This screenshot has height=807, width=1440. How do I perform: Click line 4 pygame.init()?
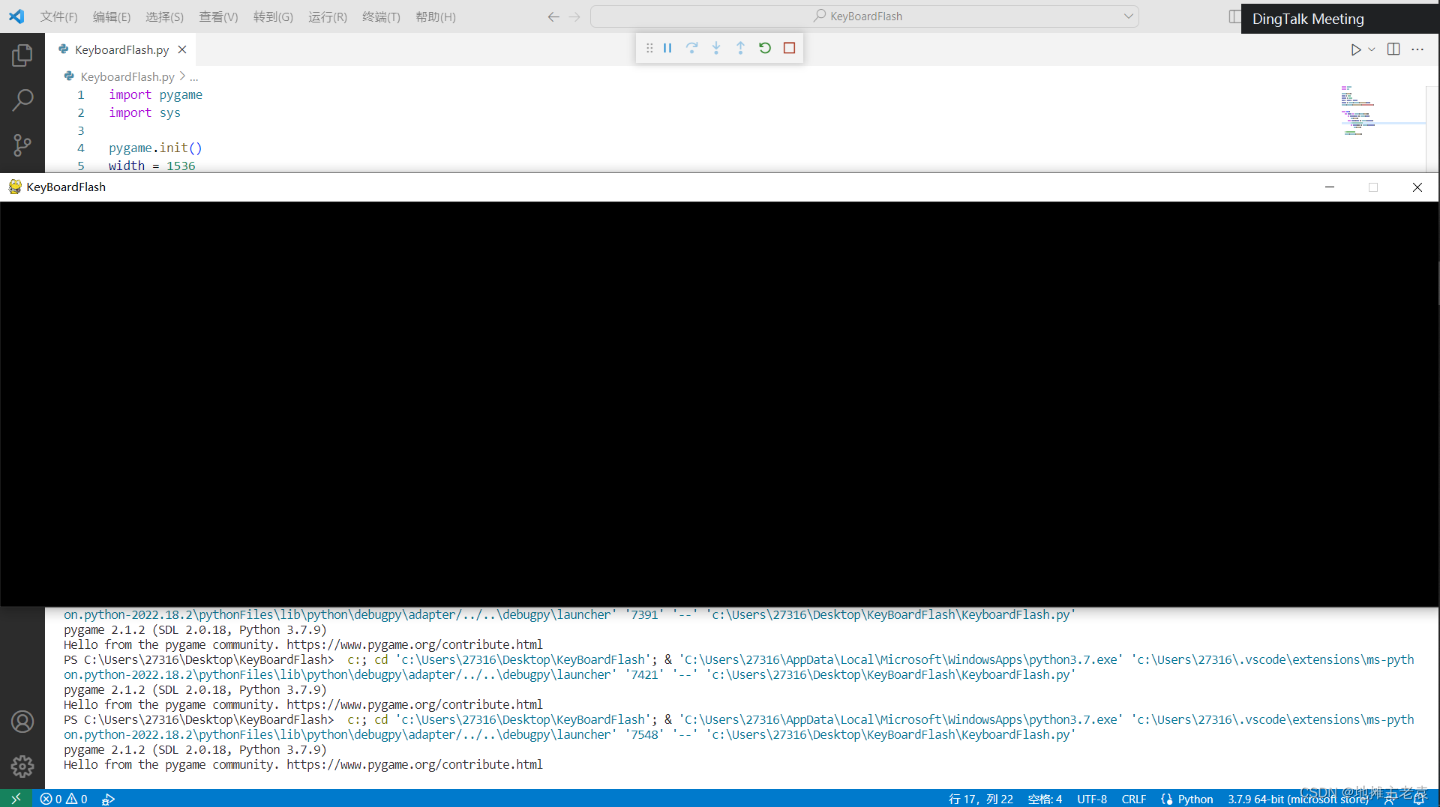155,148
